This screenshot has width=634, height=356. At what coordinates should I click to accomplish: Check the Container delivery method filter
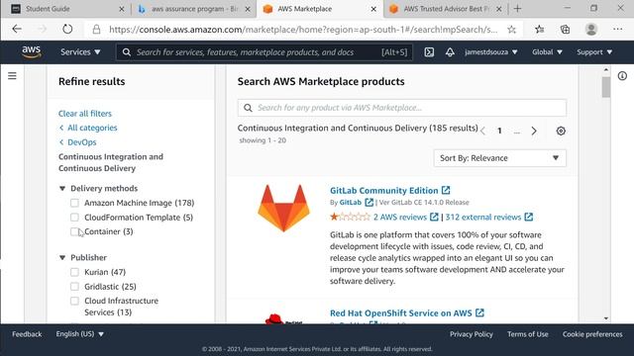coord(74,231)
